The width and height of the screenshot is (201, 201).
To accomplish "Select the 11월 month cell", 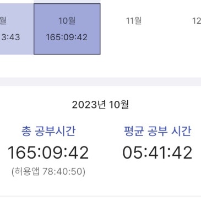I will 134,29.
